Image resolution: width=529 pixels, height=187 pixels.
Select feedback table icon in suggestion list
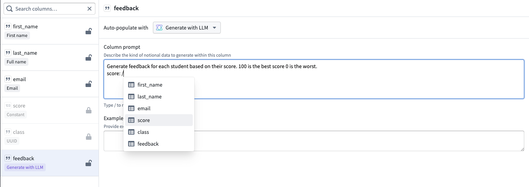pyautogui.click(x=131, y=144)
